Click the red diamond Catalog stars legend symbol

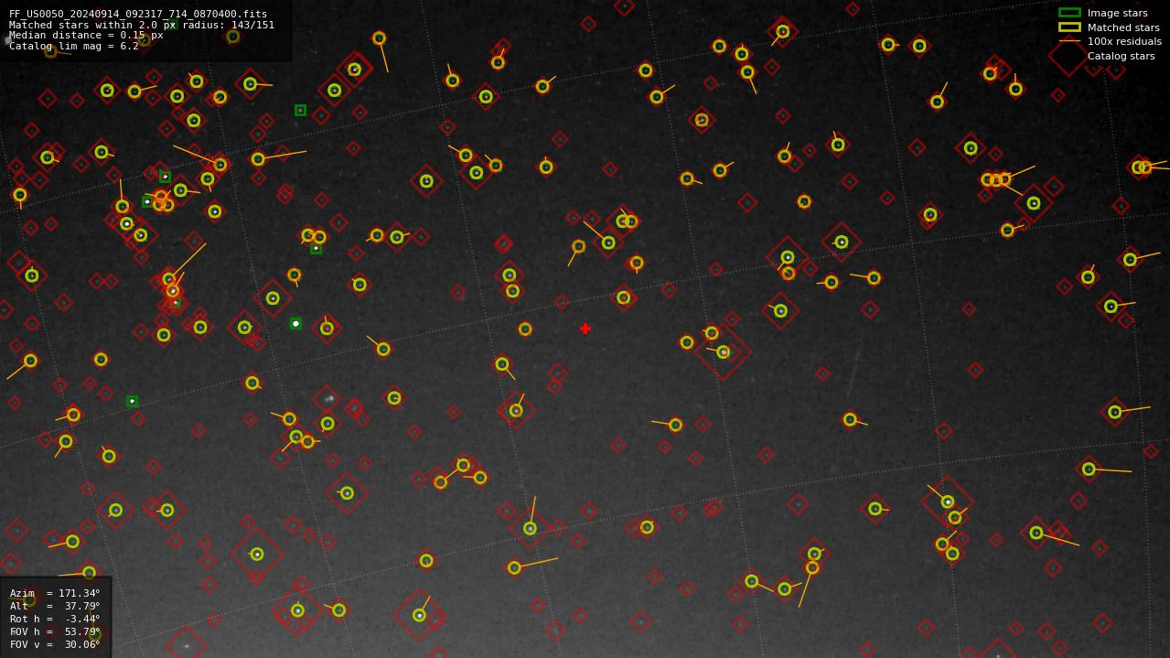coord(1069,56)
